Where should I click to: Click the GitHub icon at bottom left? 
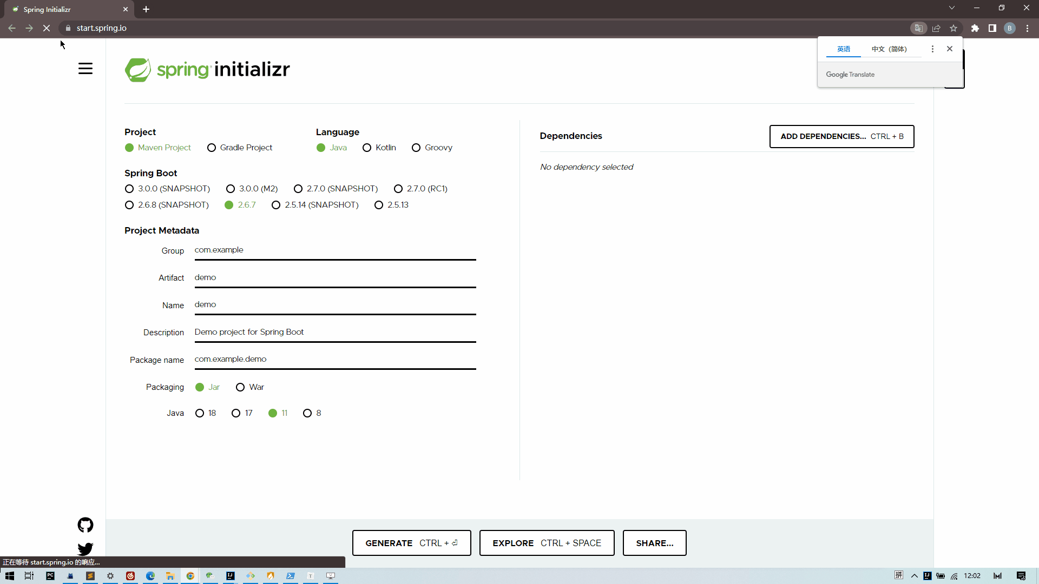pos(85,525)
